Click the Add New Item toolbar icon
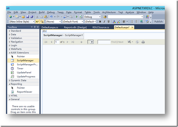The height and width of the screenshot is (127, 178). coord(17,17)
